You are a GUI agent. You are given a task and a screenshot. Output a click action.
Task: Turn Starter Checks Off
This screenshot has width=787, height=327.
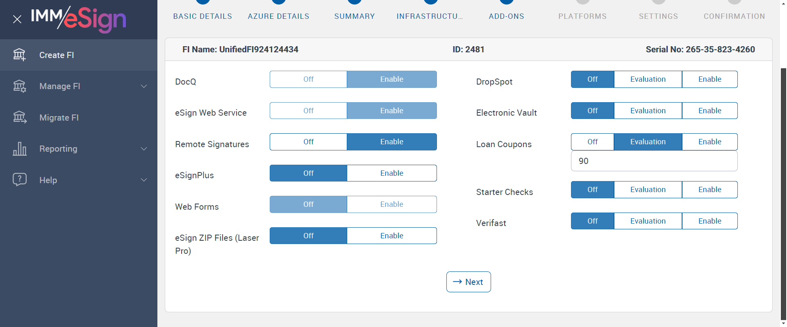(x=592, y=190)
